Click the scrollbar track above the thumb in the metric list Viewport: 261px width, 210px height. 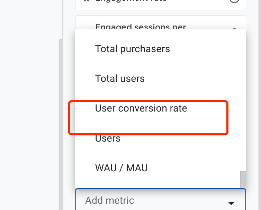coord(243,104)
